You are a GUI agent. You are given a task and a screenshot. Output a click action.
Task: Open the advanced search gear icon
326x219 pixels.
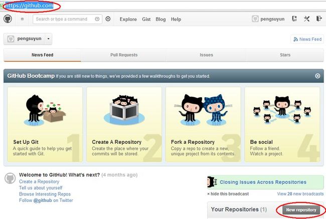tap(108, 19)
